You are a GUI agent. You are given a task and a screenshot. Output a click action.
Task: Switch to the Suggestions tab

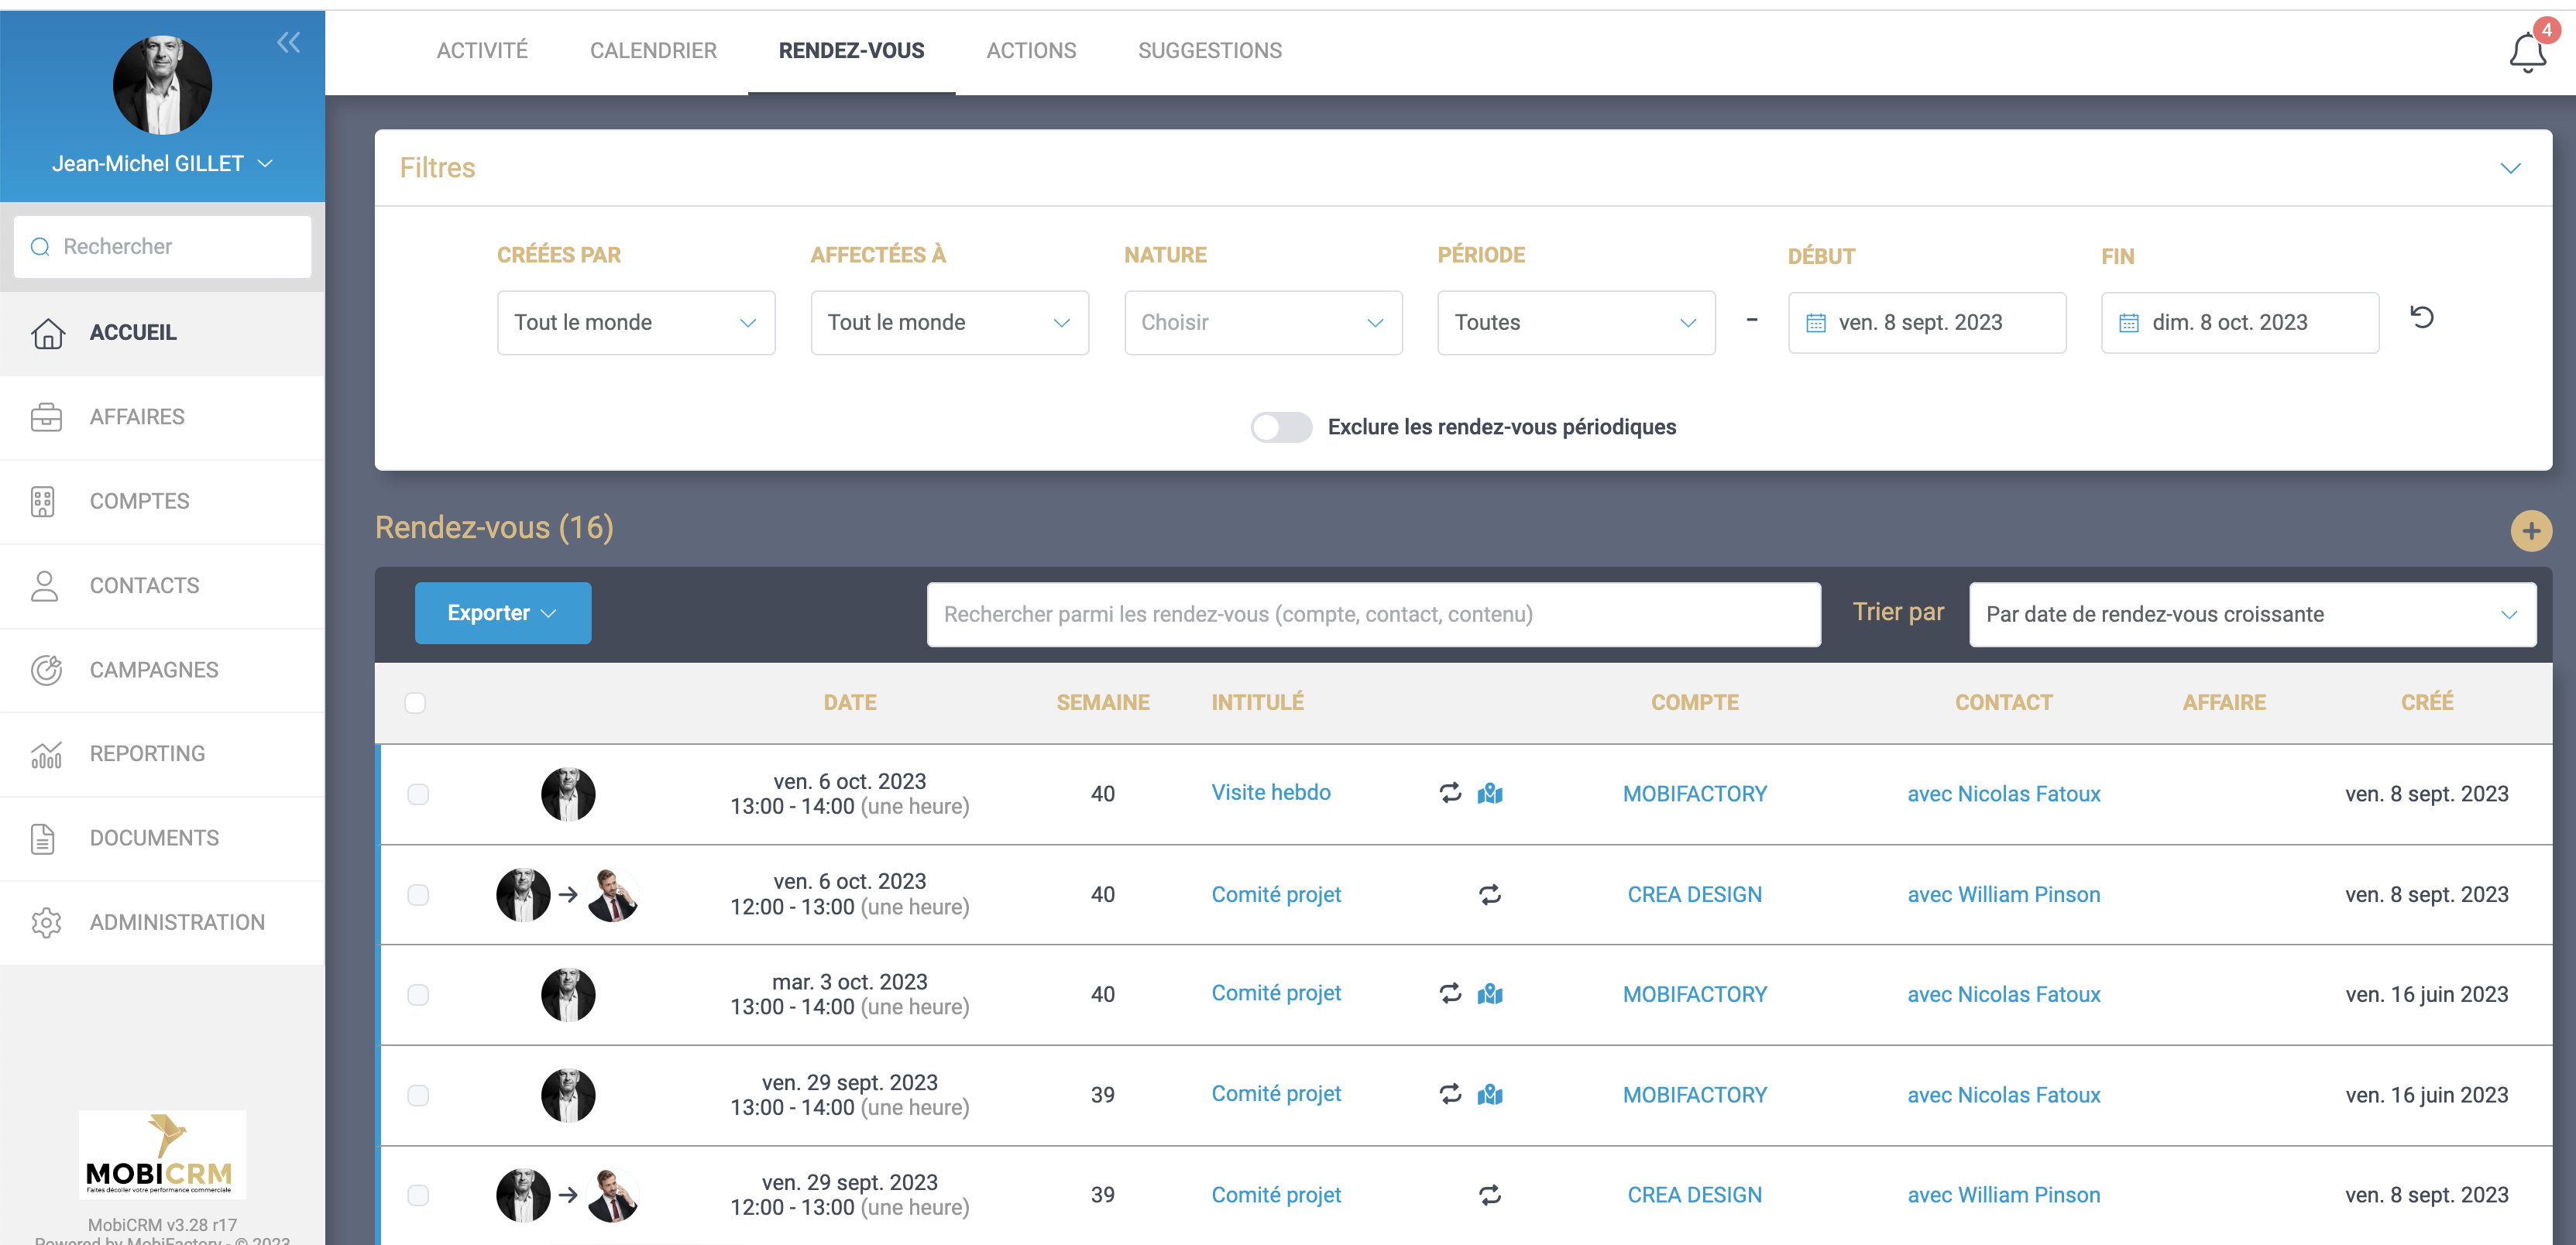coord(1209,50)
